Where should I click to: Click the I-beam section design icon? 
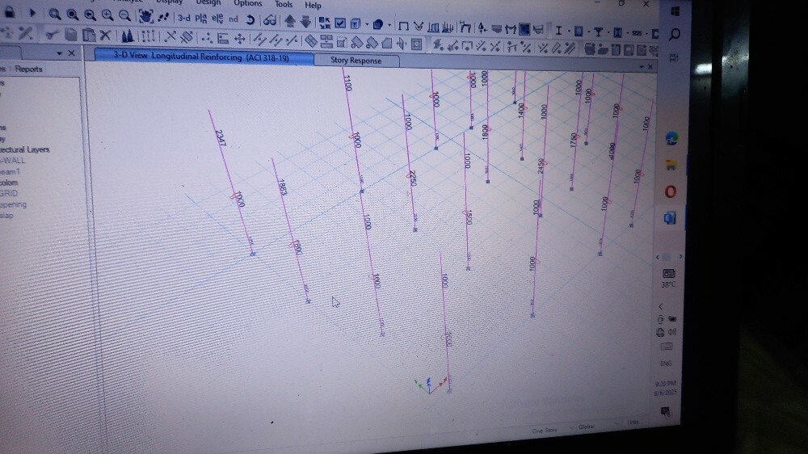click(558, 31)
